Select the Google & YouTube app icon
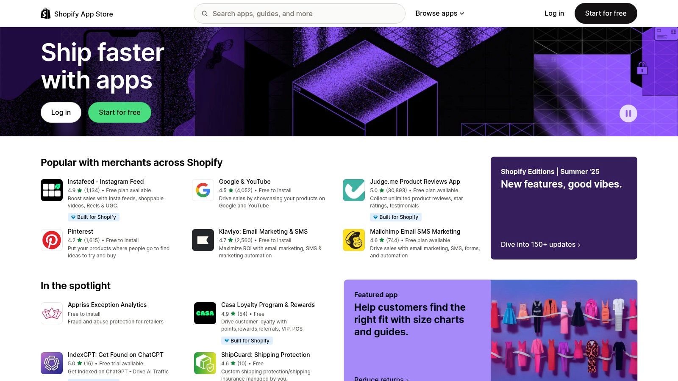The image size is (678, 381). pos(203,190)
